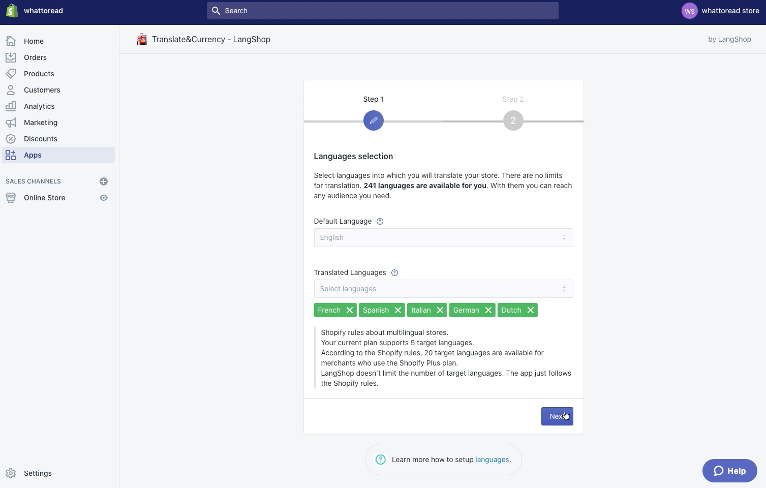Remove the French language tag
The width and height of the screenshot is (766, 488).
(x=350, y=310)
